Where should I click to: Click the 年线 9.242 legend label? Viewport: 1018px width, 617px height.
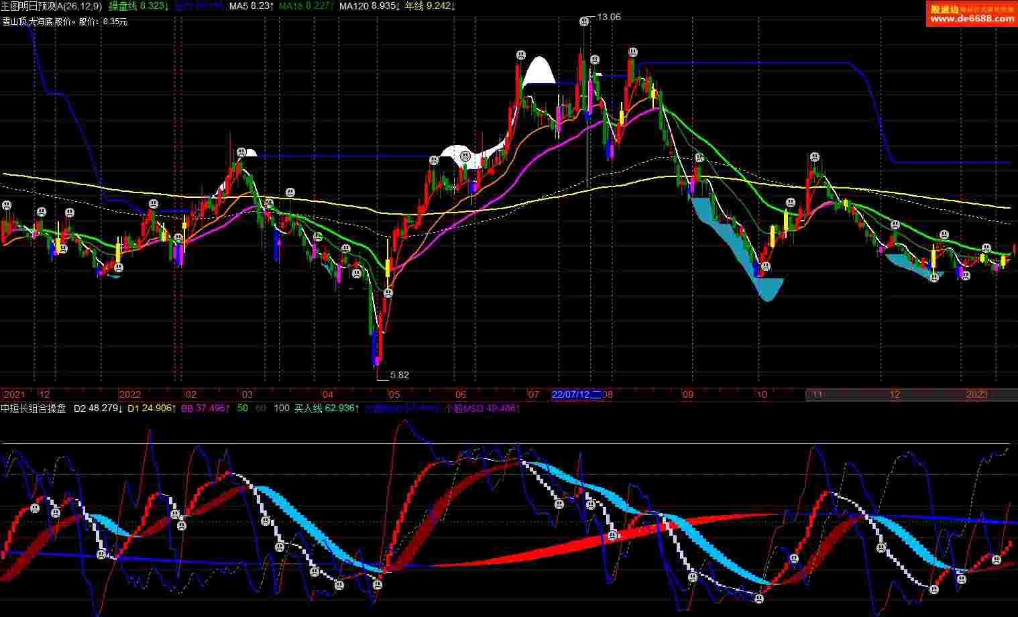(430, 6)
